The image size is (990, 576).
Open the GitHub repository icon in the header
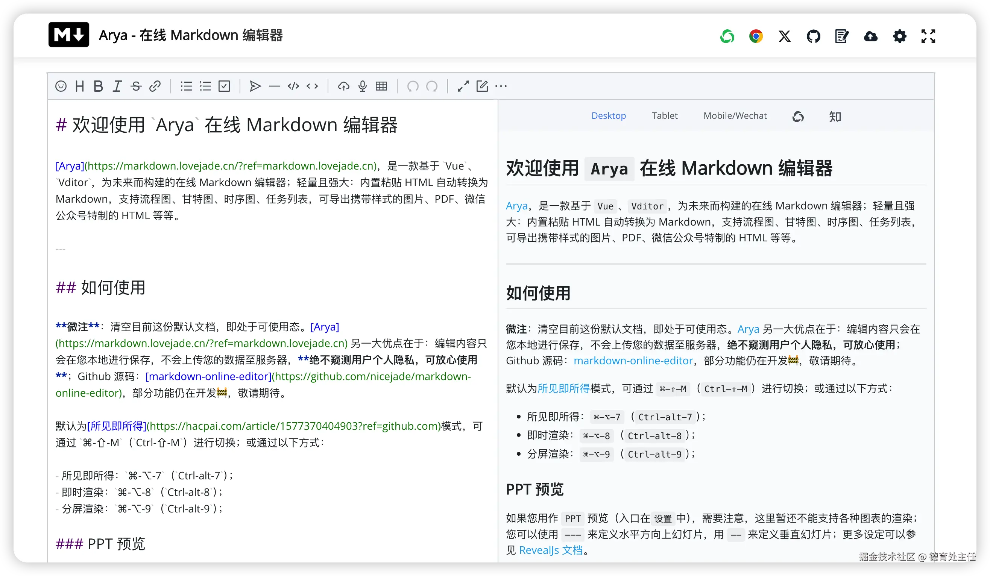[x=813, y=36]
